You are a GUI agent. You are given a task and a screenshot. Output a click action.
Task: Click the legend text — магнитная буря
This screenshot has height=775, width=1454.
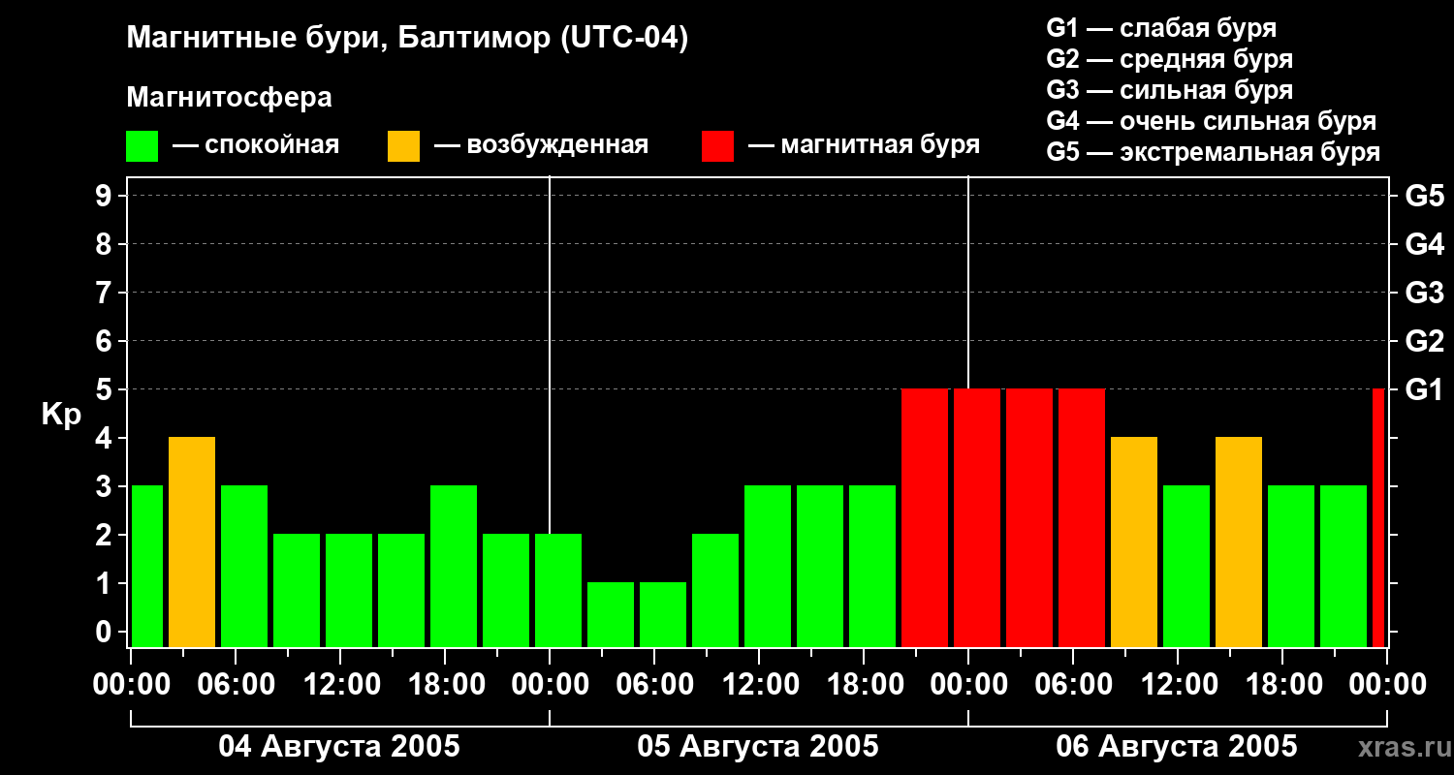tap(864, 145)
